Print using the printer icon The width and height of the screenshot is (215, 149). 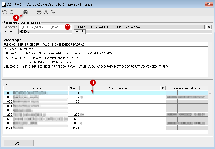(x=39, y=12)
